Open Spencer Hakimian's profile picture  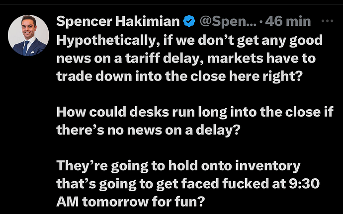click(29, 35)
